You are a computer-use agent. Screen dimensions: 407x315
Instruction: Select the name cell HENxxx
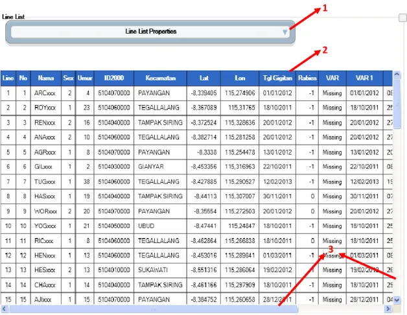click(46, 255)
